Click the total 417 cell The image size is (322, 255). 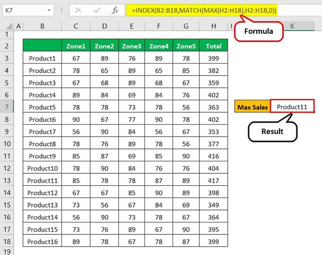[213, 180]
